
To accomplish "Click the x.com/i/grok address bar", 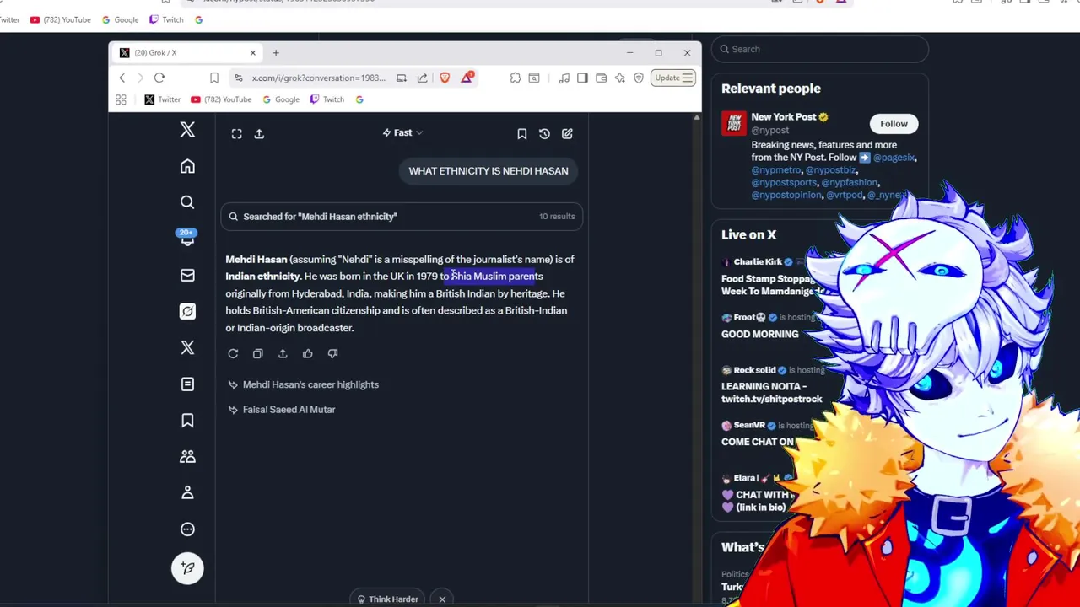I will click(x=317, y=78).
